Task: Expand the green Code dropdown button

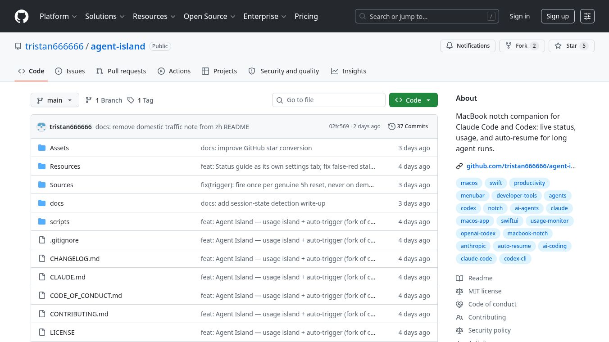Action: pos(414,100)
